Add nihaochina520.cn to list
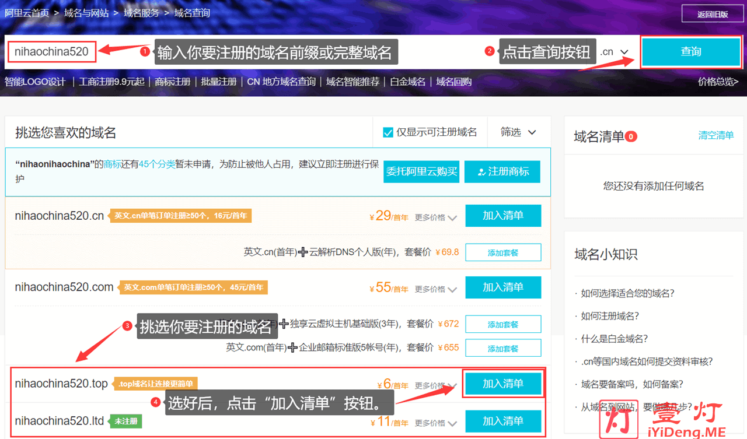 [x=503, y=216]
